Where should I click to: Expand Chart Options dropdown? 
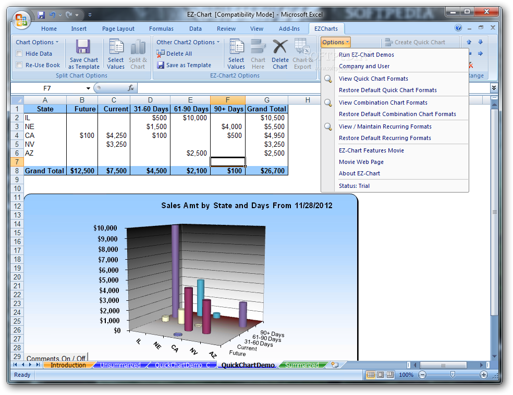point(37,42)
